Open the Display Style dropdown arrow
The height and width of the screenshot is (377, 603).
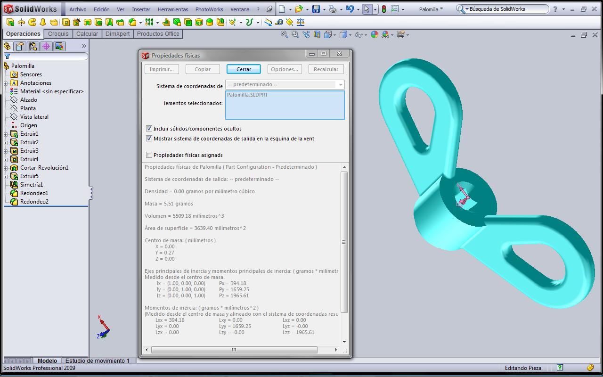pos(350,34)
